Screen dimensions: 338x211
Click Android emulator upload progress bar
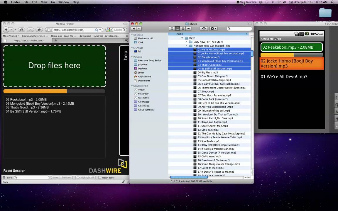pyautogui.click(x=291, y=55)
